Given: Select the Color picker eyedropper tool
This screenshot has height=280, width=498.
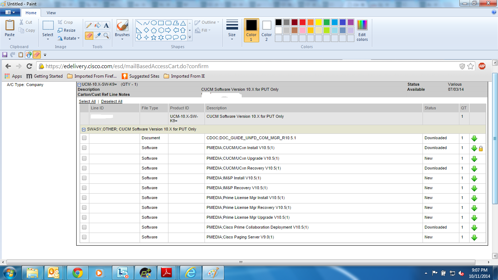Looking at the screenshot, I should coord(97,35).
